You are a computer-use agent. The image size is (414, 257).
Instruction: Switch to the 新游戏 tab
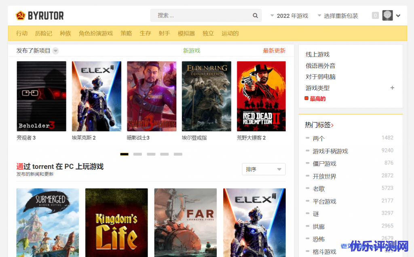[x=191, y=51]
